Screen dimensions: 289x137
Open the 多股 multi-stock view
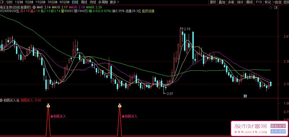click(231, 2)
